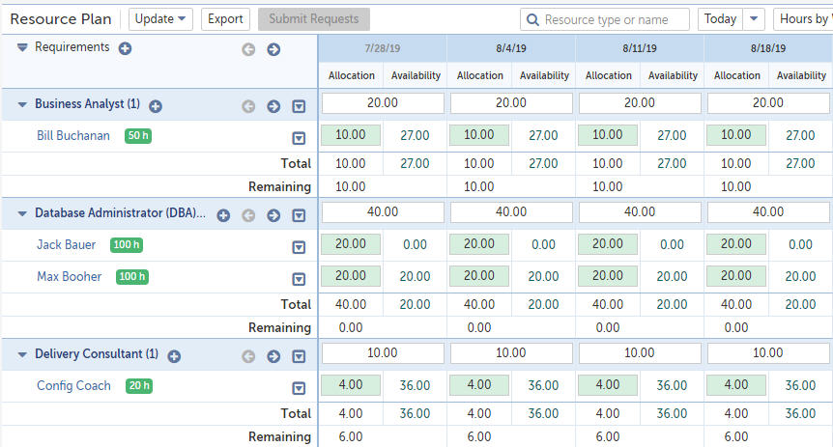Click Max Booher's 7/28/19 availability value 20.00
This screenshot has height=447, width=833.
click(415, 276)
